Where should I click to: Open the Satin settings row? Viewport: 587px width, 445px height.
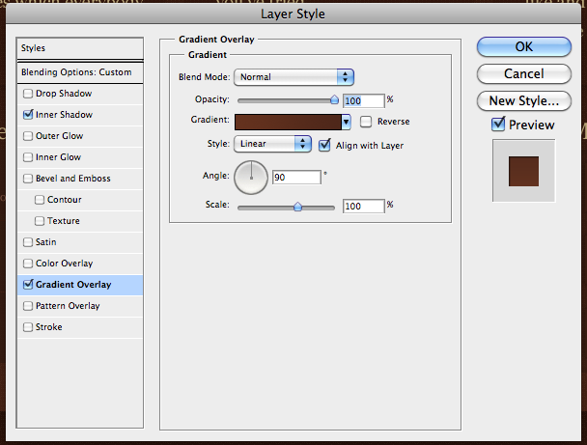click(x=80, y=242)
